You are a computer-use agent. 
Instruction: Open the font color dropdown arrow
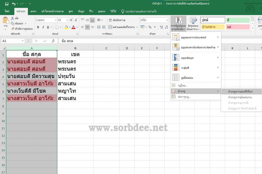point(77,27)
